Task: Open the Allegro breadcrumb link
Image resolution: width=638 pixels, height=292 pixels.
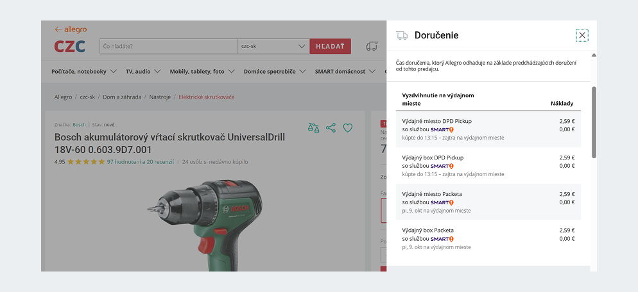Action: coord(63,97)
